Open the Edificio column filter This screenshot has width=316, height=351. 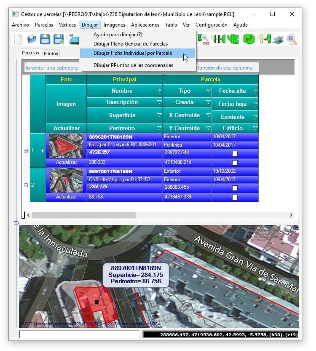pos(255,128)
